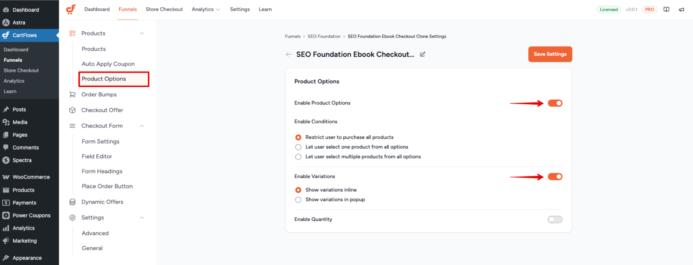Open the Field Editor

coord(97,156)
